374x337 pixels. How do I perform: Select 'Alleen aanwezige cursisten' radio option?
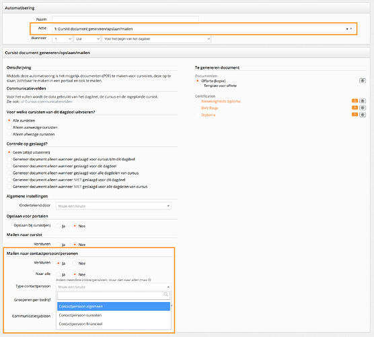click(x=9, y=127)
